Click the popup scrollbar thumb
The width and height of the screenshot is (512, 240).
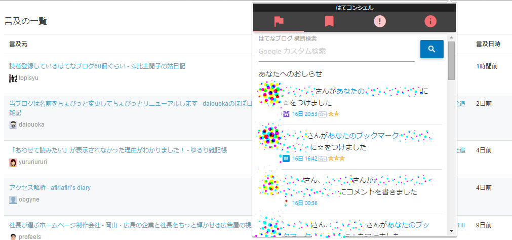(451, 61)
